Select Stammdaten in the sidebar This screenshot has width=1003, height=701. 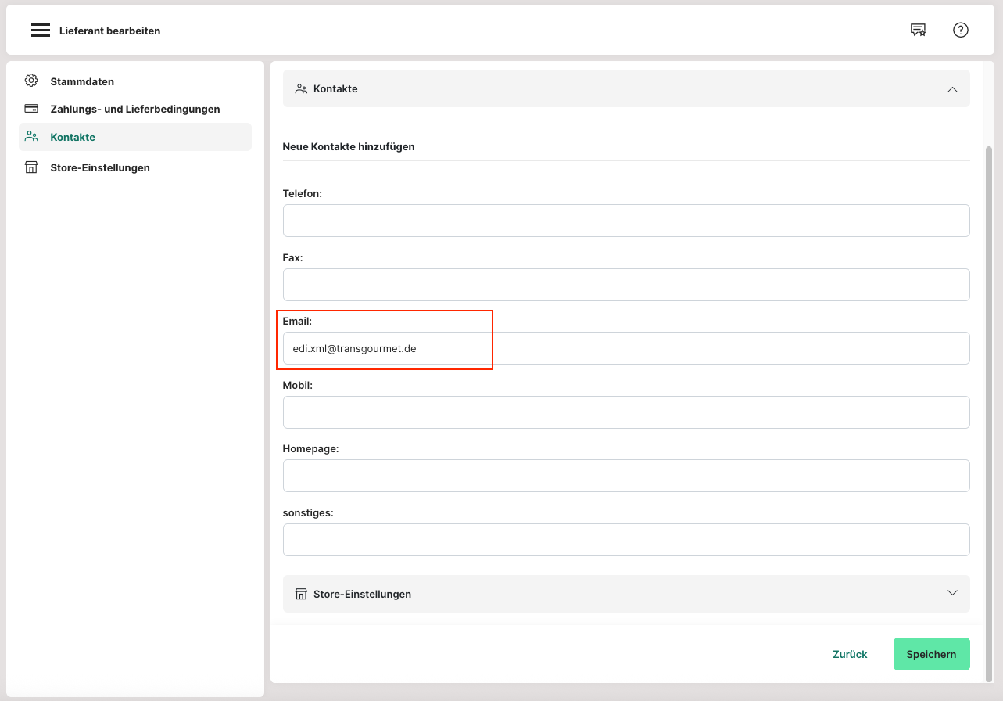[x=82, y=81]
